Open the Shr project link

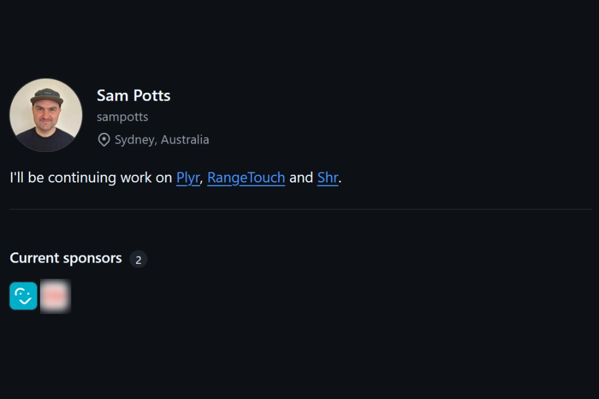tap(327, 178)
